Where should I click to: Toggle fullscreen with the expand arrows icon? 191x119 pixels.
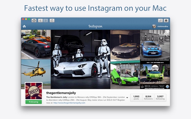pos(160,20)
